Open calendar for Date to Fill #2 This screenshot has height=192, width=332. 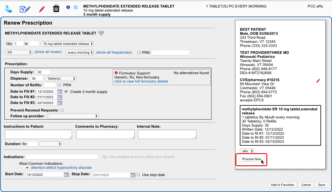tap(60, 97)
